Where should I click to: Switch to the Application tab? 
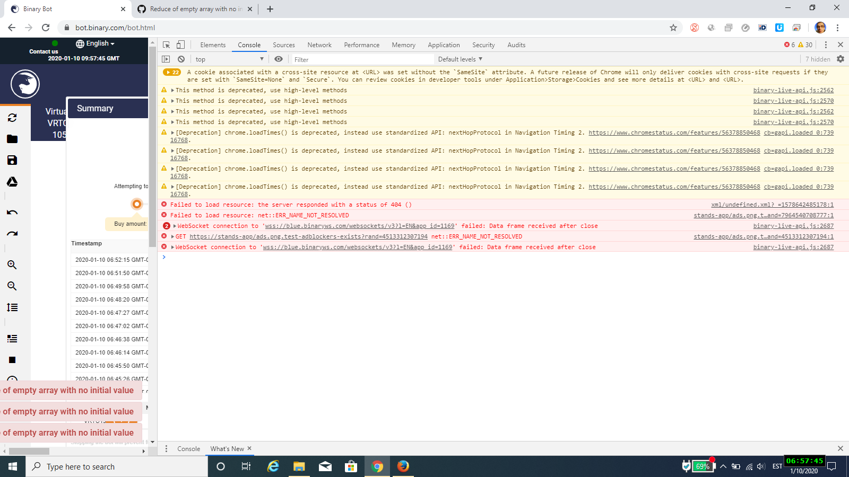coord(444,45)
